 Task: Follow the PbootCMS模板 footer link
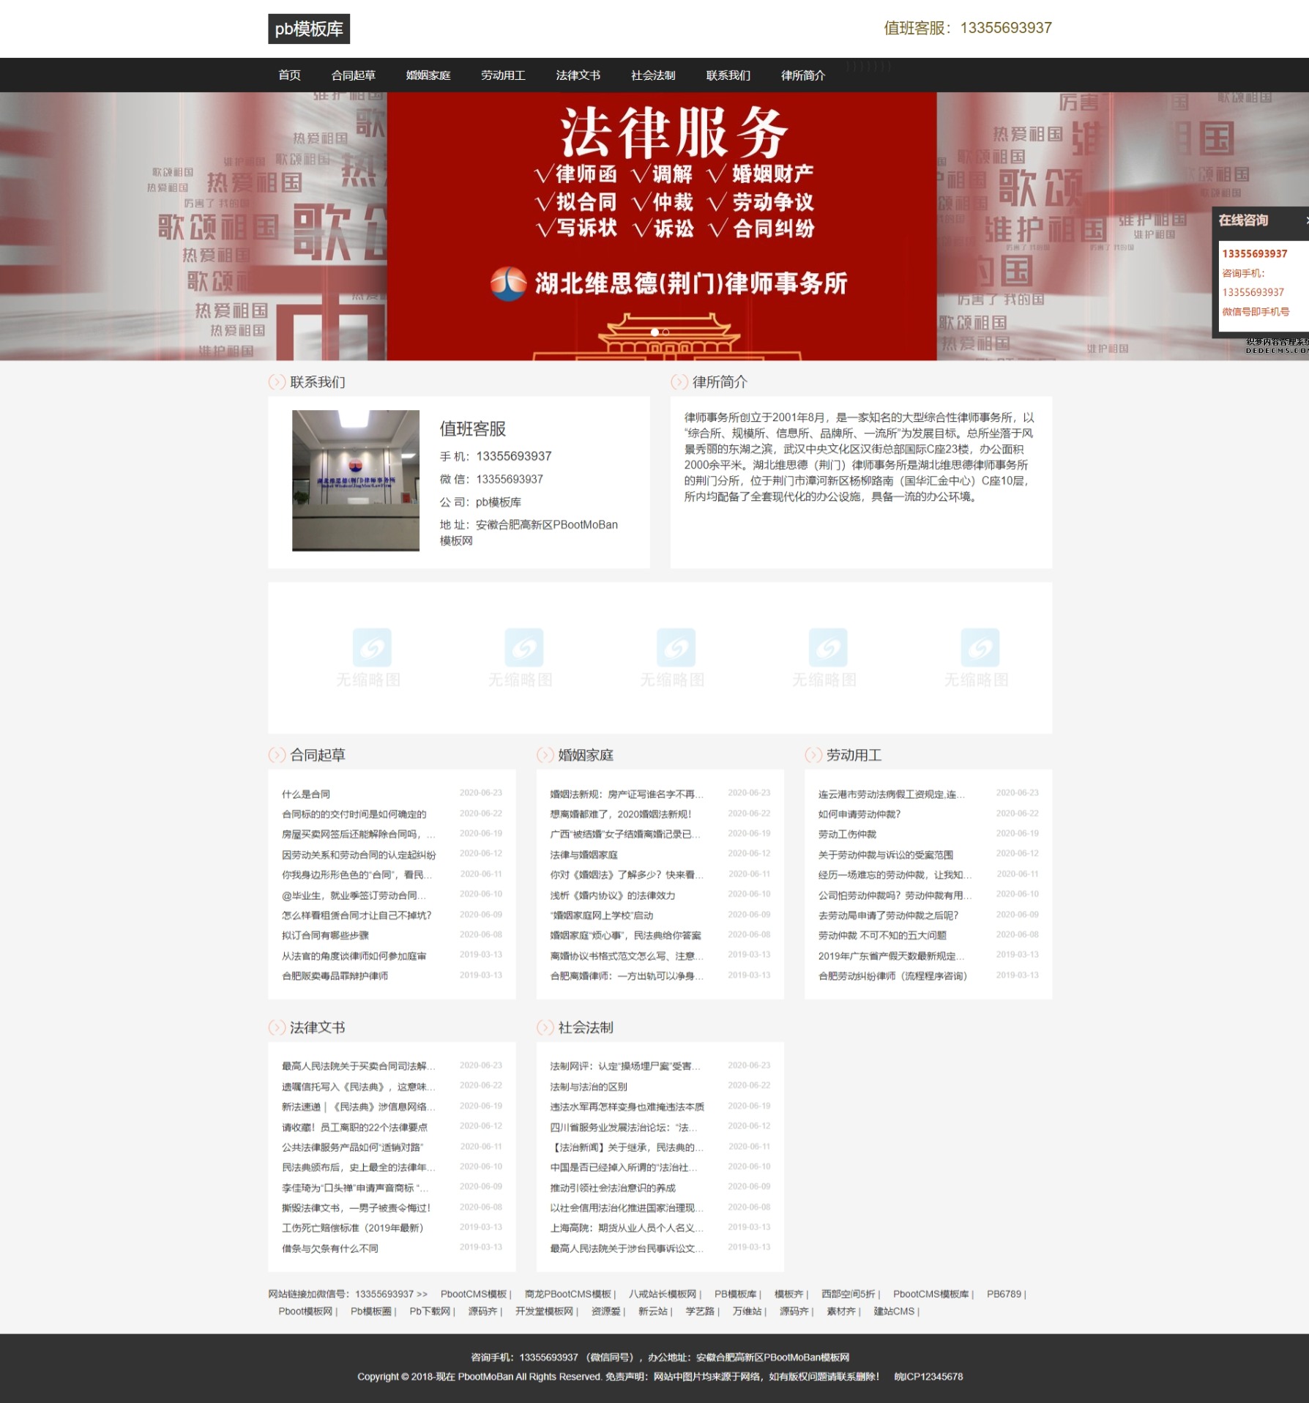tap(474, 1294)
